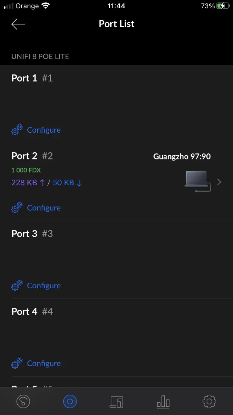Tap the Guangzho 97:90 device name
The height and width of the screenshot is (415, 233).
(182, 156)
